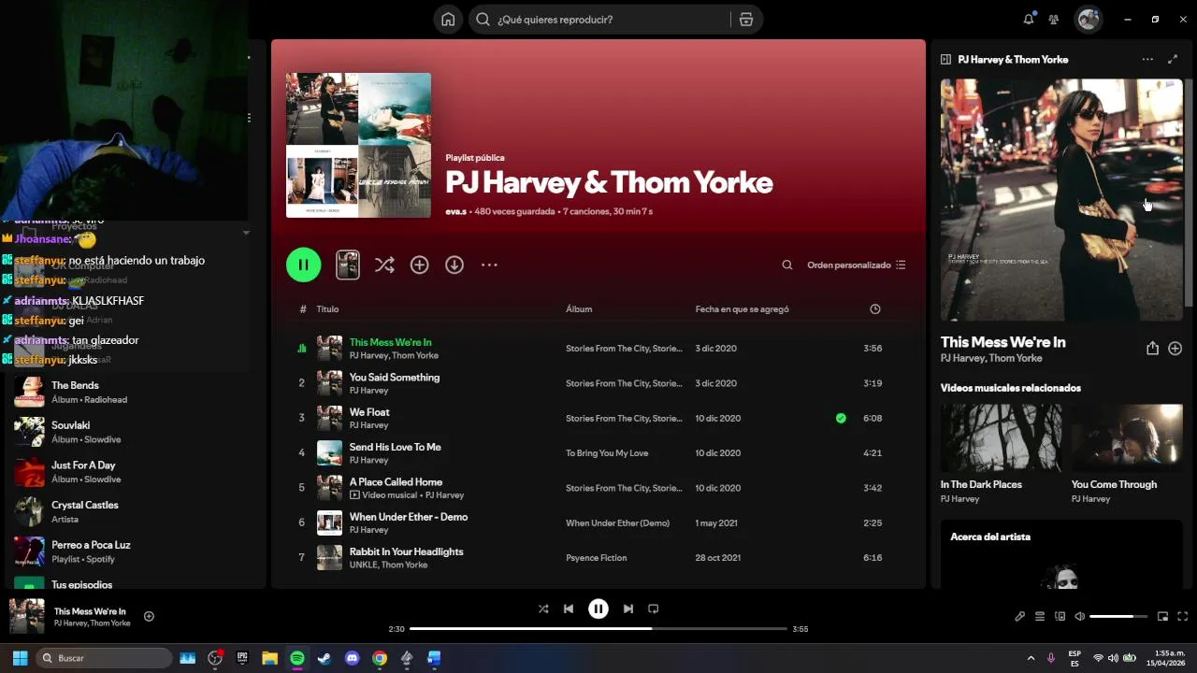Viewport: 1197px width, 673px height.
Task: Open 'The Bends' album in sidebar
Action: [x=134, y=392]
